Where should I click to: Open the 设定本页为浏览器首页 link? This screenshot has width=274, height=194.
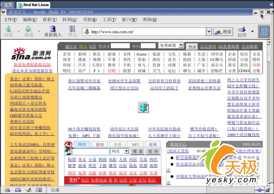point(32,71)
